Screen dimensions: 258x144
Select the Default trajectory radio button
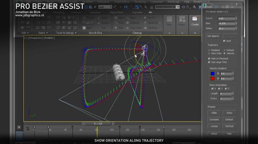[x=224, y=50]
